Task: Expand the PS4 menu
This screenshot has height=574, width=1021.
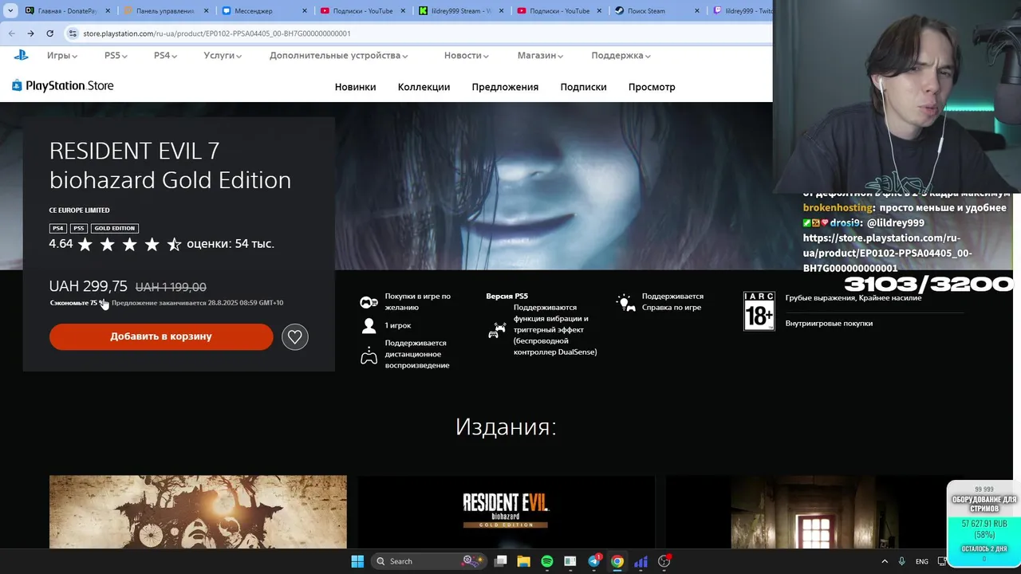Action: (x=165, y=56)
